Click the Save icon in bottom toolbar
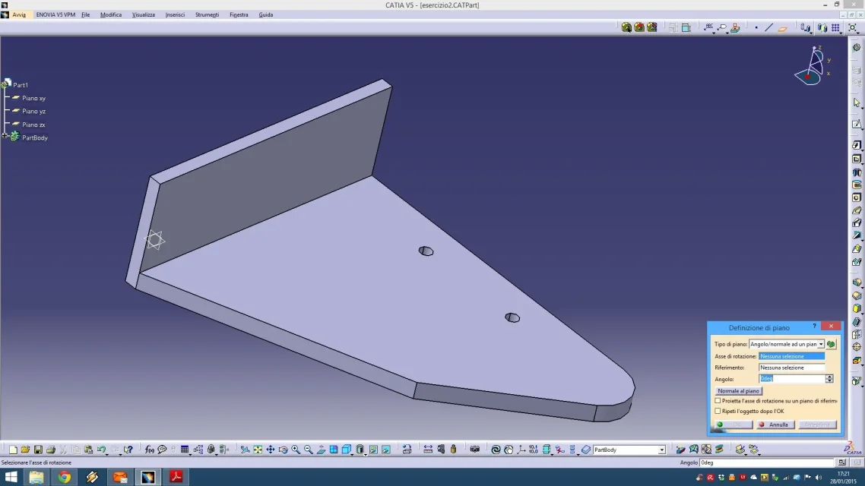Viewport: 865px width, 486px height. (38, 450)
